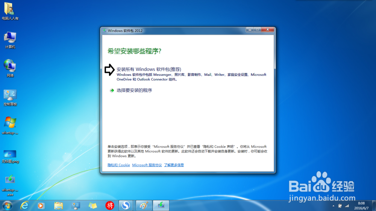Switch to the installer taskbar button

click(x=161, y=205)
